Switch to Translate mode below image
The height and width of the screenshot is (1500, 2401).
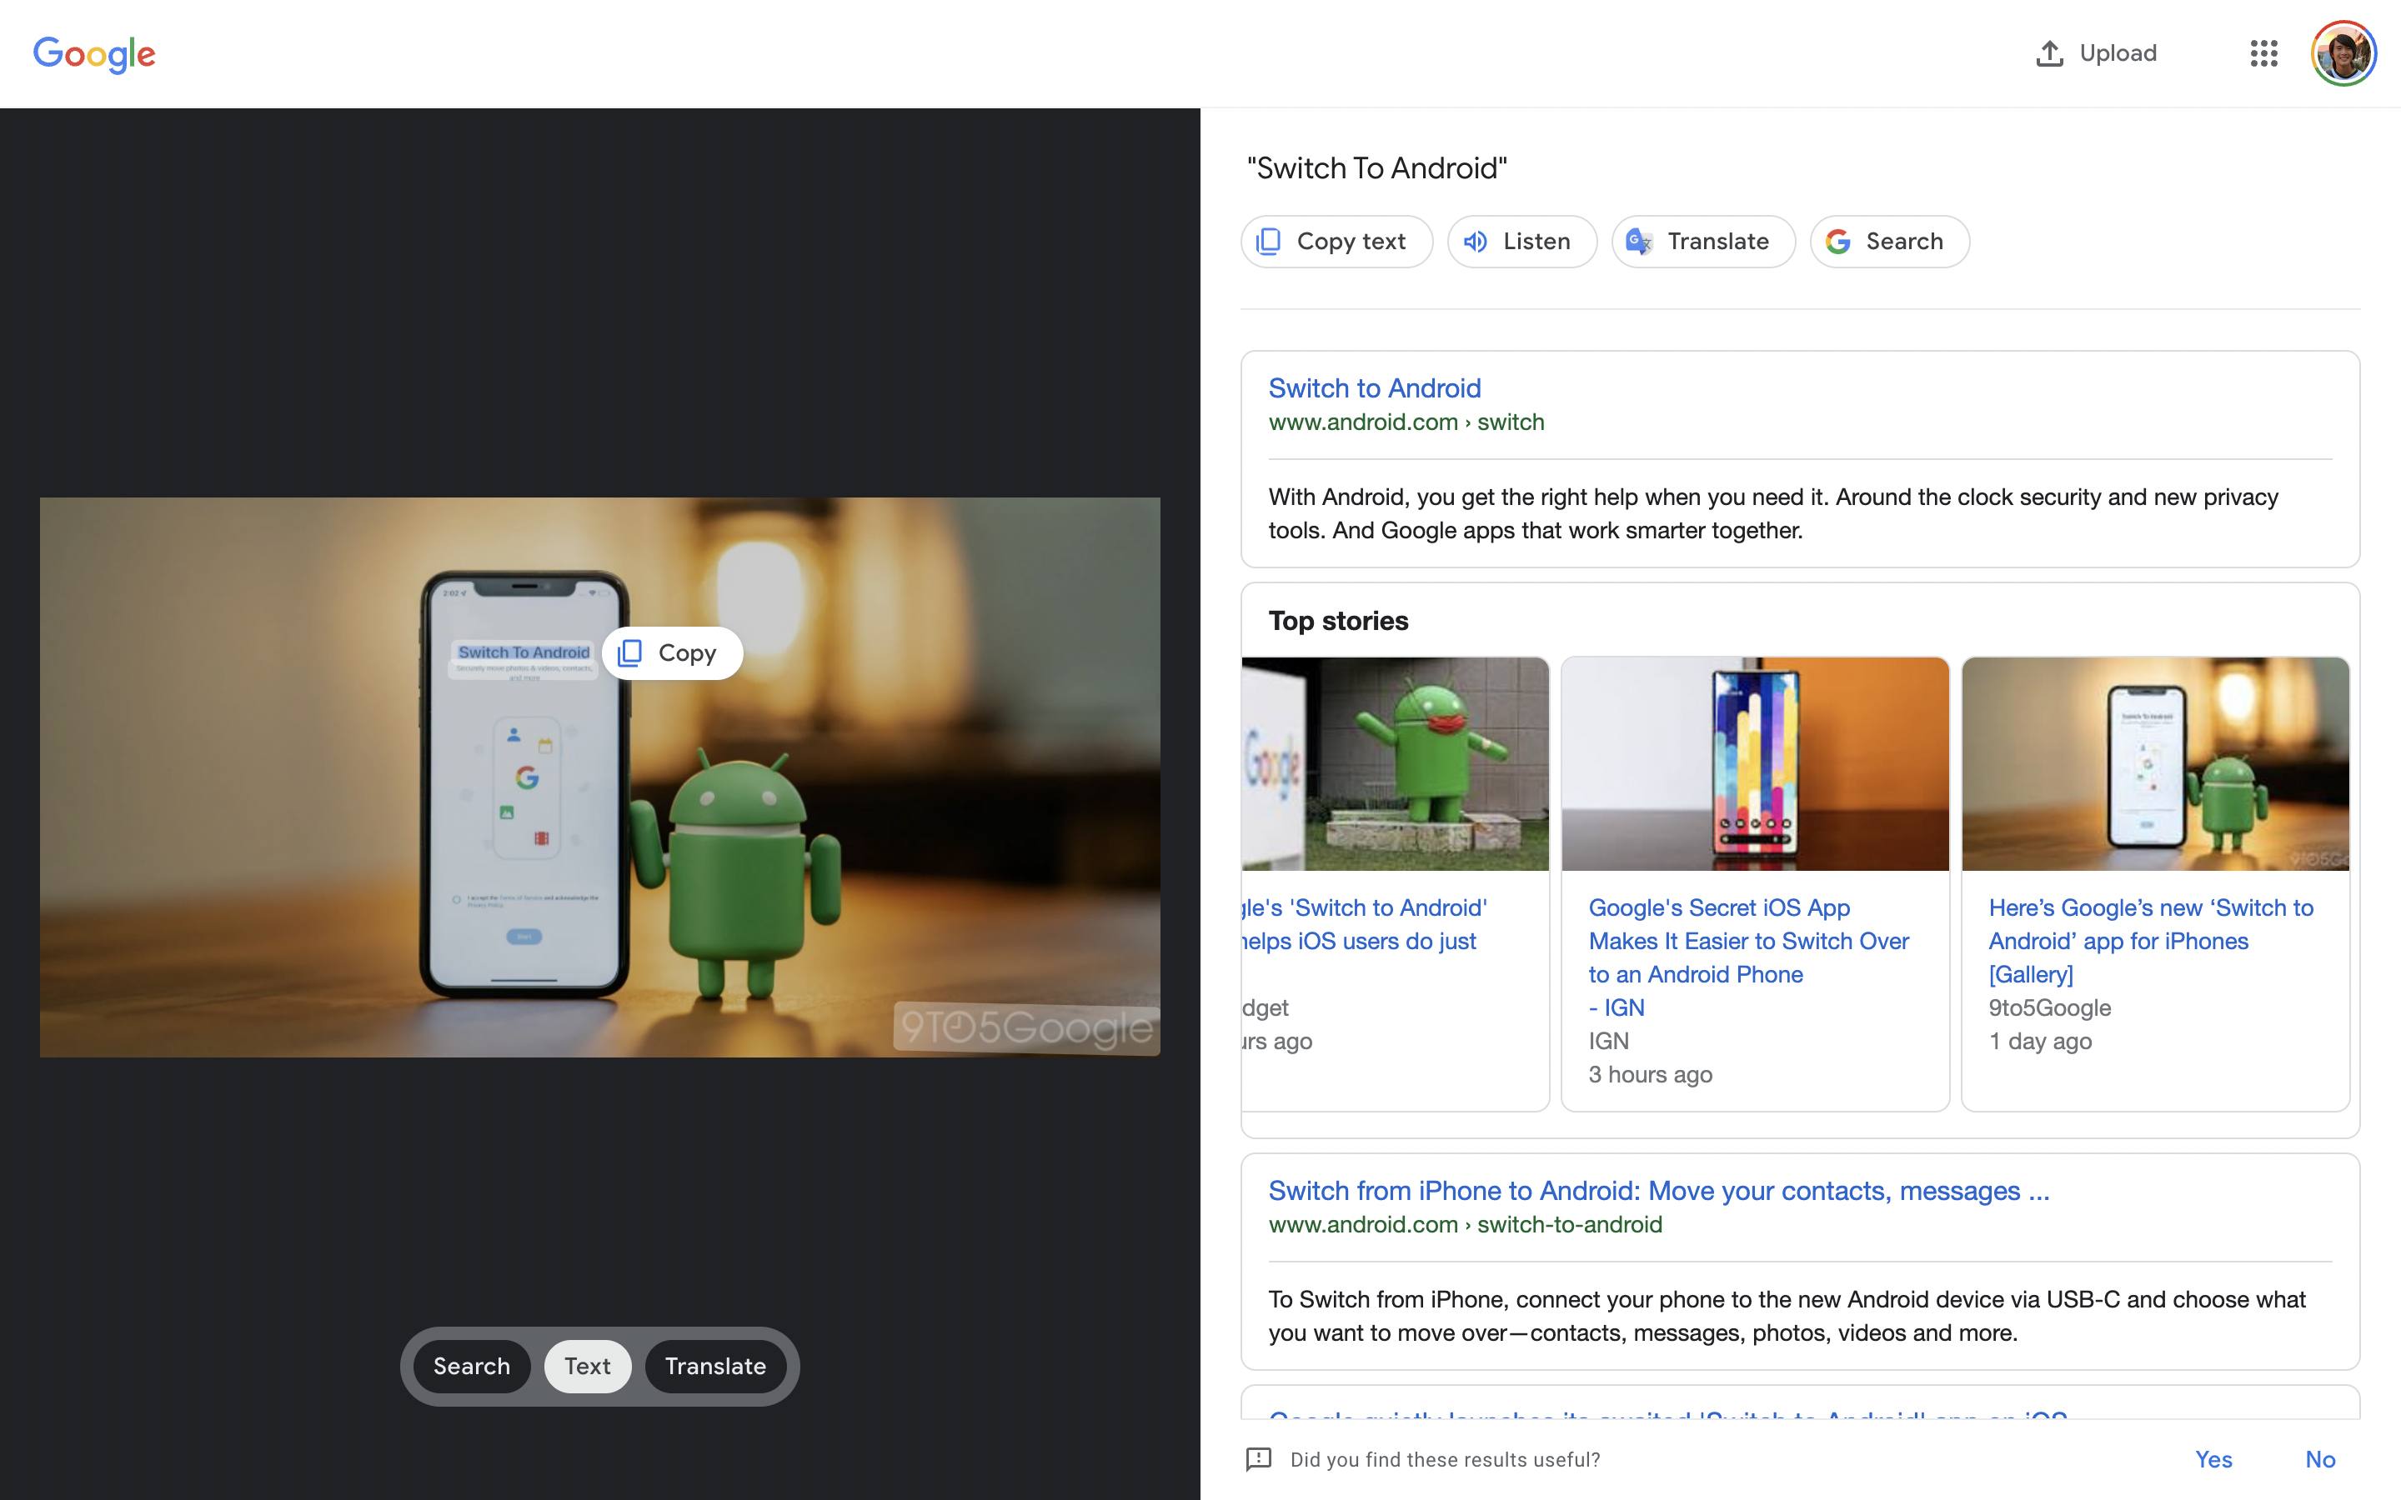click(x=714, y=1366)
